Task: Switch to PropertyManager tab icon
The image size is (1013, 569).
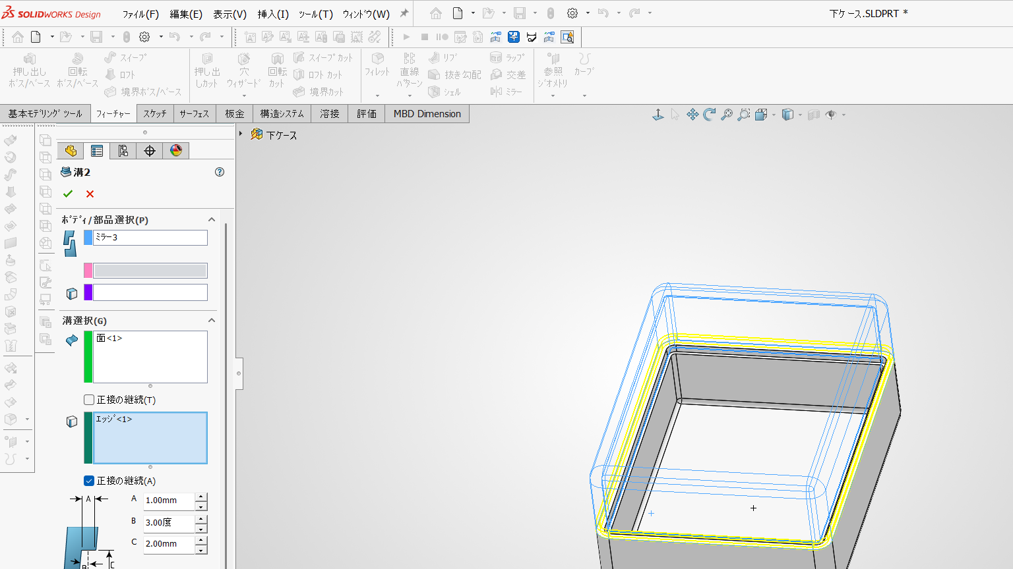Action: pyautogui.click(x=97, y=151)
